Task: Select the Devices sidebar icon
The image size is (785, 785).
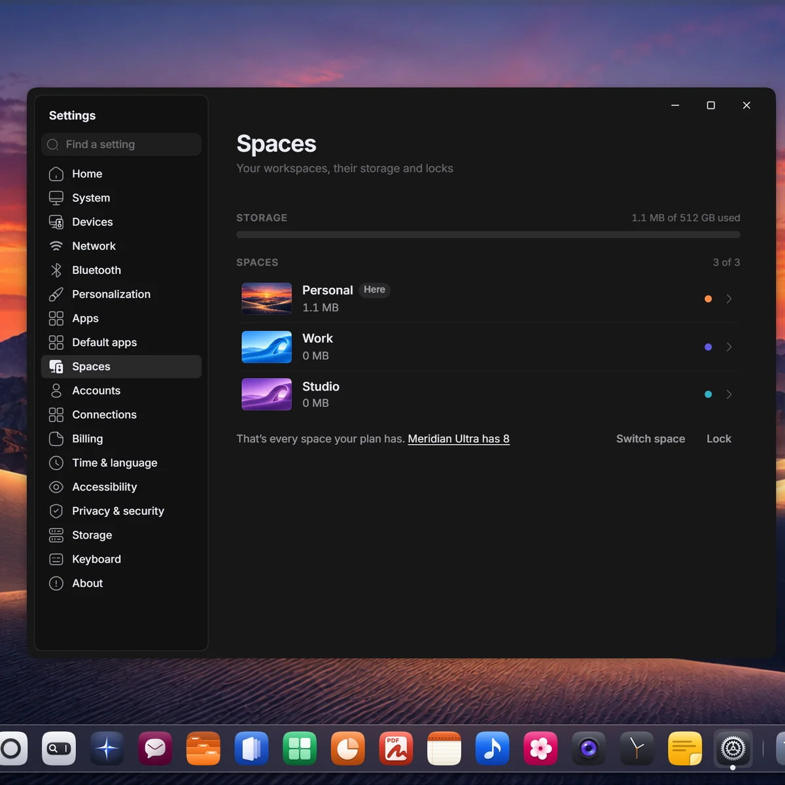Action: [56, 222]
